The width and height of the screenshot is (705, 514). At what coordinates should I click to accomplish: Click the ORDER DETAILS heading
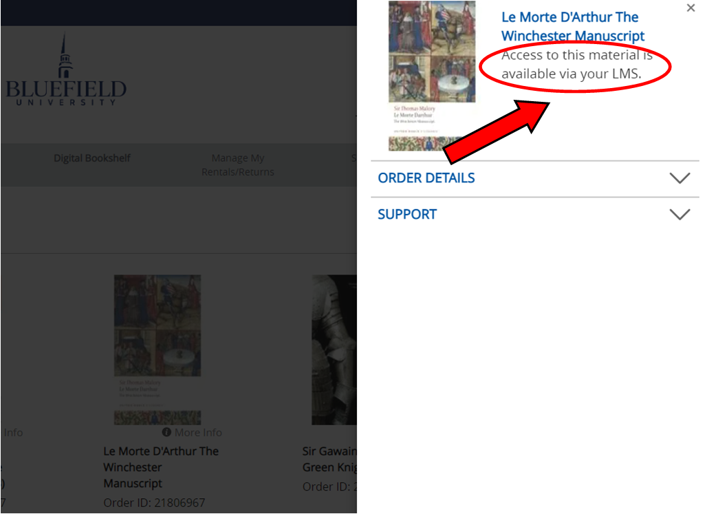coord(426,178)
